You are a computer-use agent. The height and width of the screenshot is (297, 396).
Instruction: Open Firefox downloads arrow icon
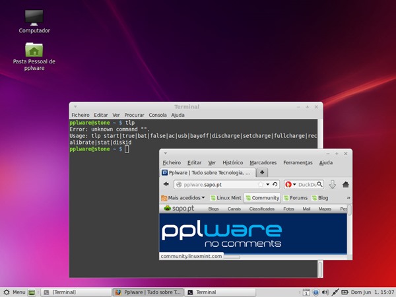coord(333,185)
